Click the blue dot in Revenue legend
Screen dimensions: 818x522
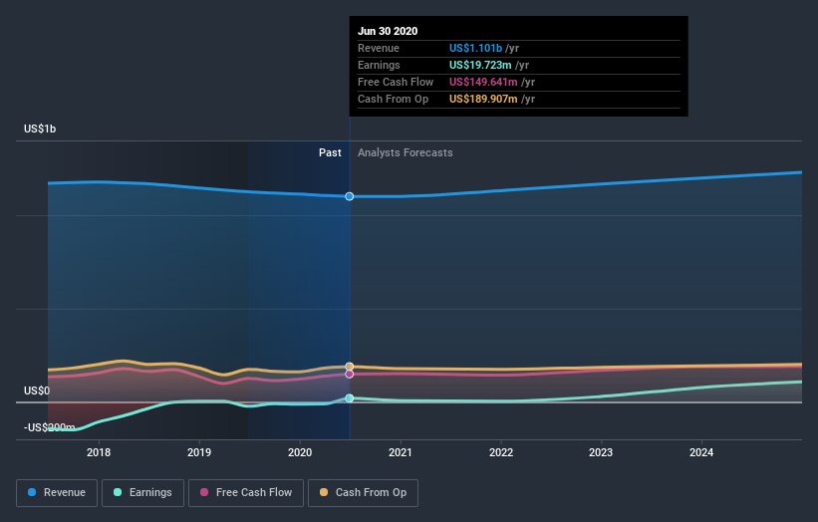pos(32,492)
